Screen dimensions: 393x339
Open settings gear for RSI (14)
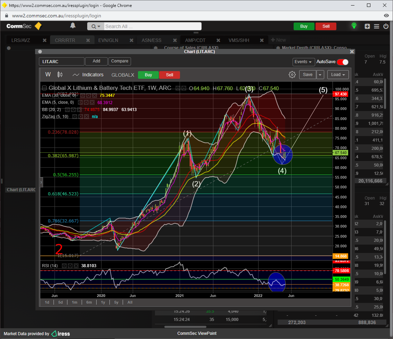tap(70, 266)
